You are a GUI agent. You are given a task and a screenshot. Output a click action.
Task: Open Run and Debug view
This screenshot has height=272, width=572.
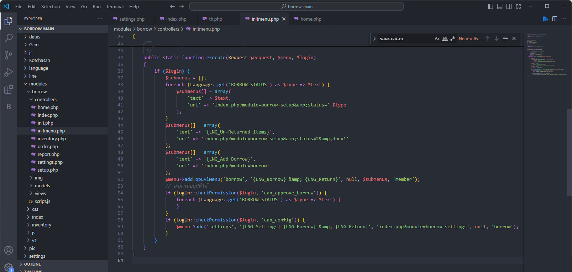[9, 72]
